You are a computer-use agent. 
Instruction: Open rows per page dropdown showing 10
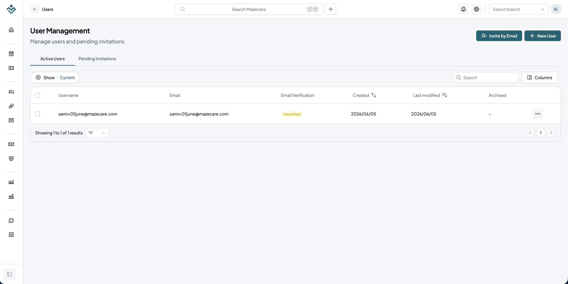pyautogui.click(x=97, y=133)
